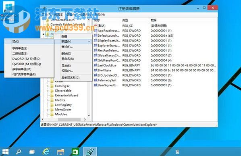Choose 多字符串值(M) in submenu
The width and height of the screenshot is (241, 156).
[x=29, y=69]
